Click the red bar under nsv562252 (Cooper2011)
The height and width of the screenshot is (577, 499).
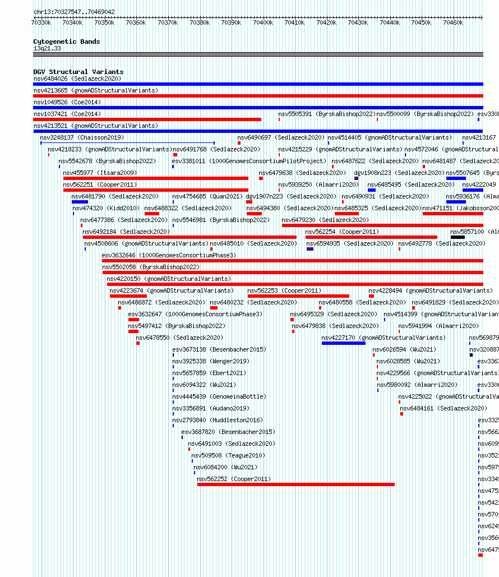click(x=296, y=484)
